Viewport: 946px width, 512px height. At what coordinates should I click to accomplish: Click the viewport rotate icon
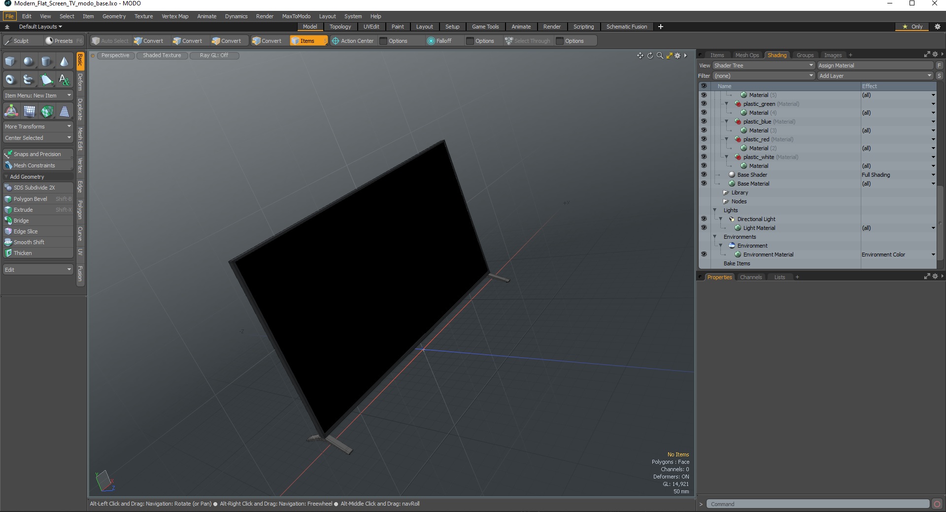click(650, 56)
